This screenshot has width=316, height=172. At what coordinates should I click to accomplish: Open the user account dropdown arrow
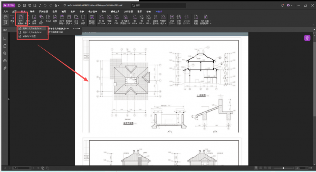(292, 6)
